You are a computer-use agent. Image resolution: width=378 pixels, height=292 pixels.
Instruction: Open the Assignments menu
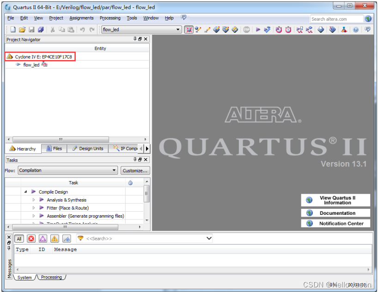[81, 18]
